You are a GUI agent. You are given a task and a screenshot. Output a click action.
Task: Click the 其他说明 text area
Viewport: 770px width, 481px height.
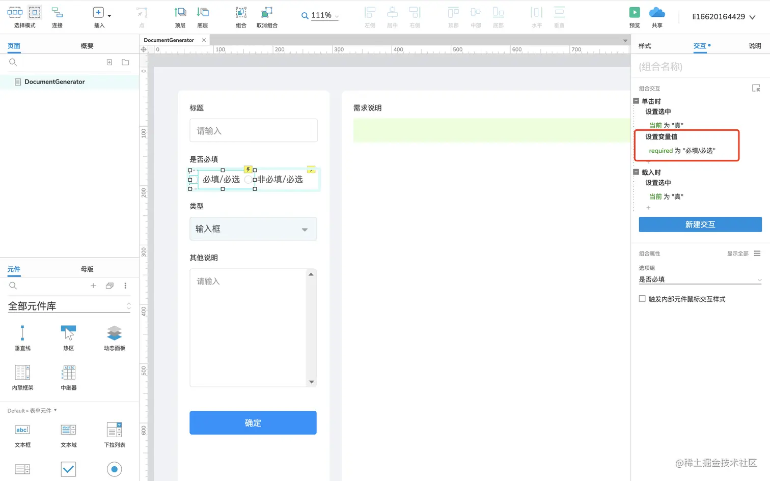click(x=253, y=328)
